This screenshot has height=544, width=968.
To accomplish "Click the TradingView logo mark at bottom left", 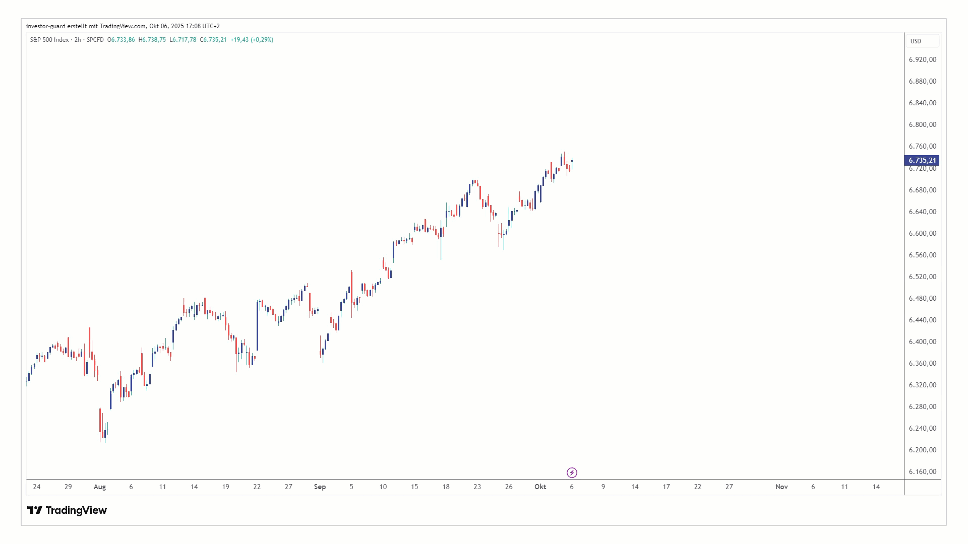I will (x=35, y=510).
